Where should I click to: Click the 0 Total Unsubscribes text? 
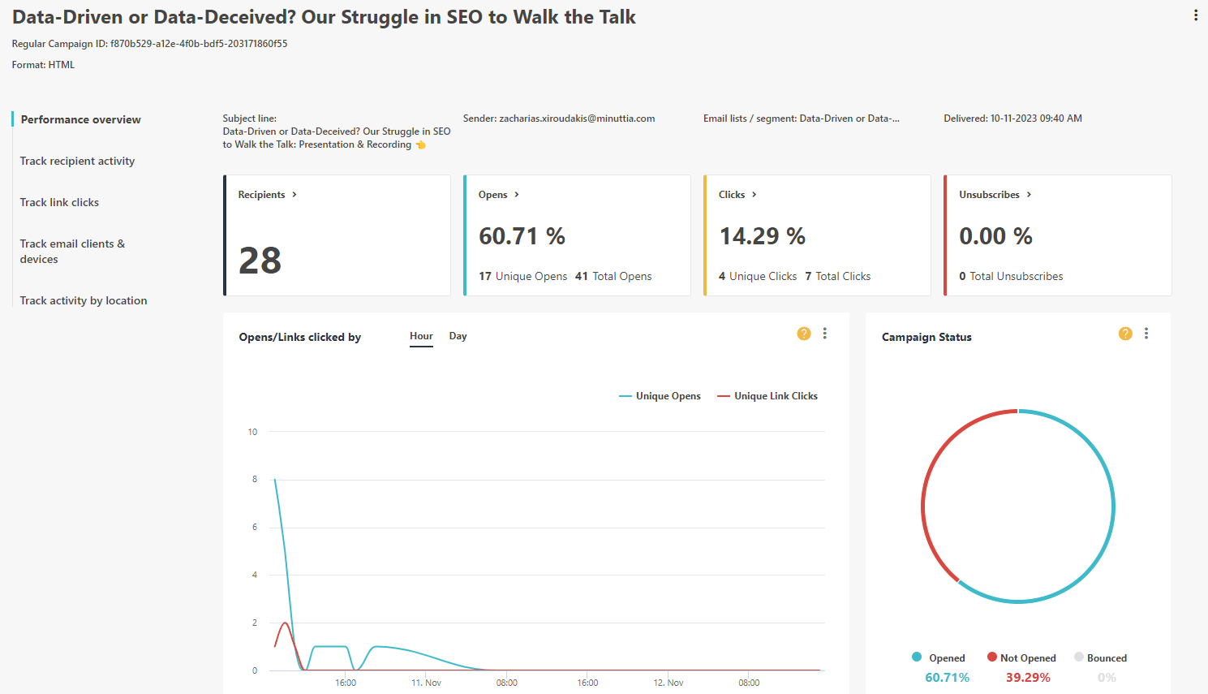point(1011,276)
